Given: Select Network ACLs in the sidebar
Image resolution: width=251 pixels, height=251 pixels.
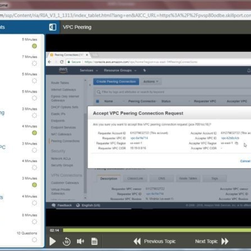Looking at the screenshot, I should [x=61, y=158].
